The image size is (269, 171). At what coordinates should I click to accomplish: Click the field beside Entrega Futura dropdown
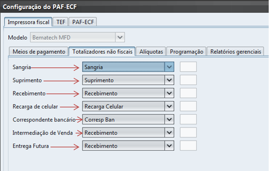click(x=188, y=145)
